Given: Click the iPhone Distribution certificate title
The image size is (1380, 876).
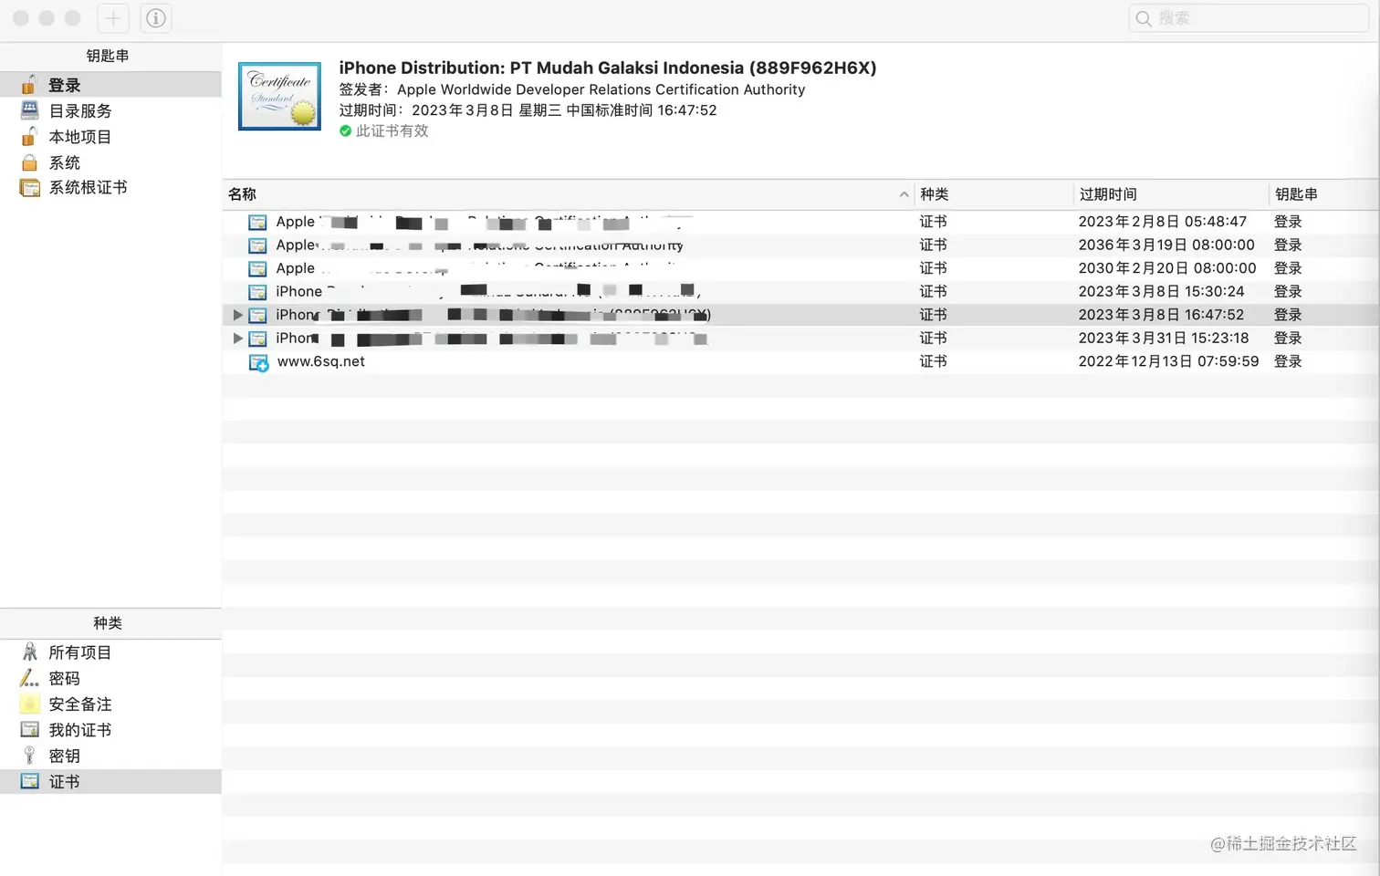Looking at the screenshot, I should click(608, 68).
